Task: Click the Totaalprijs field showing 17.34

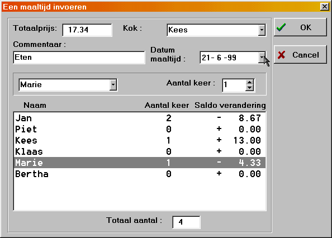Action: (87, 30)
